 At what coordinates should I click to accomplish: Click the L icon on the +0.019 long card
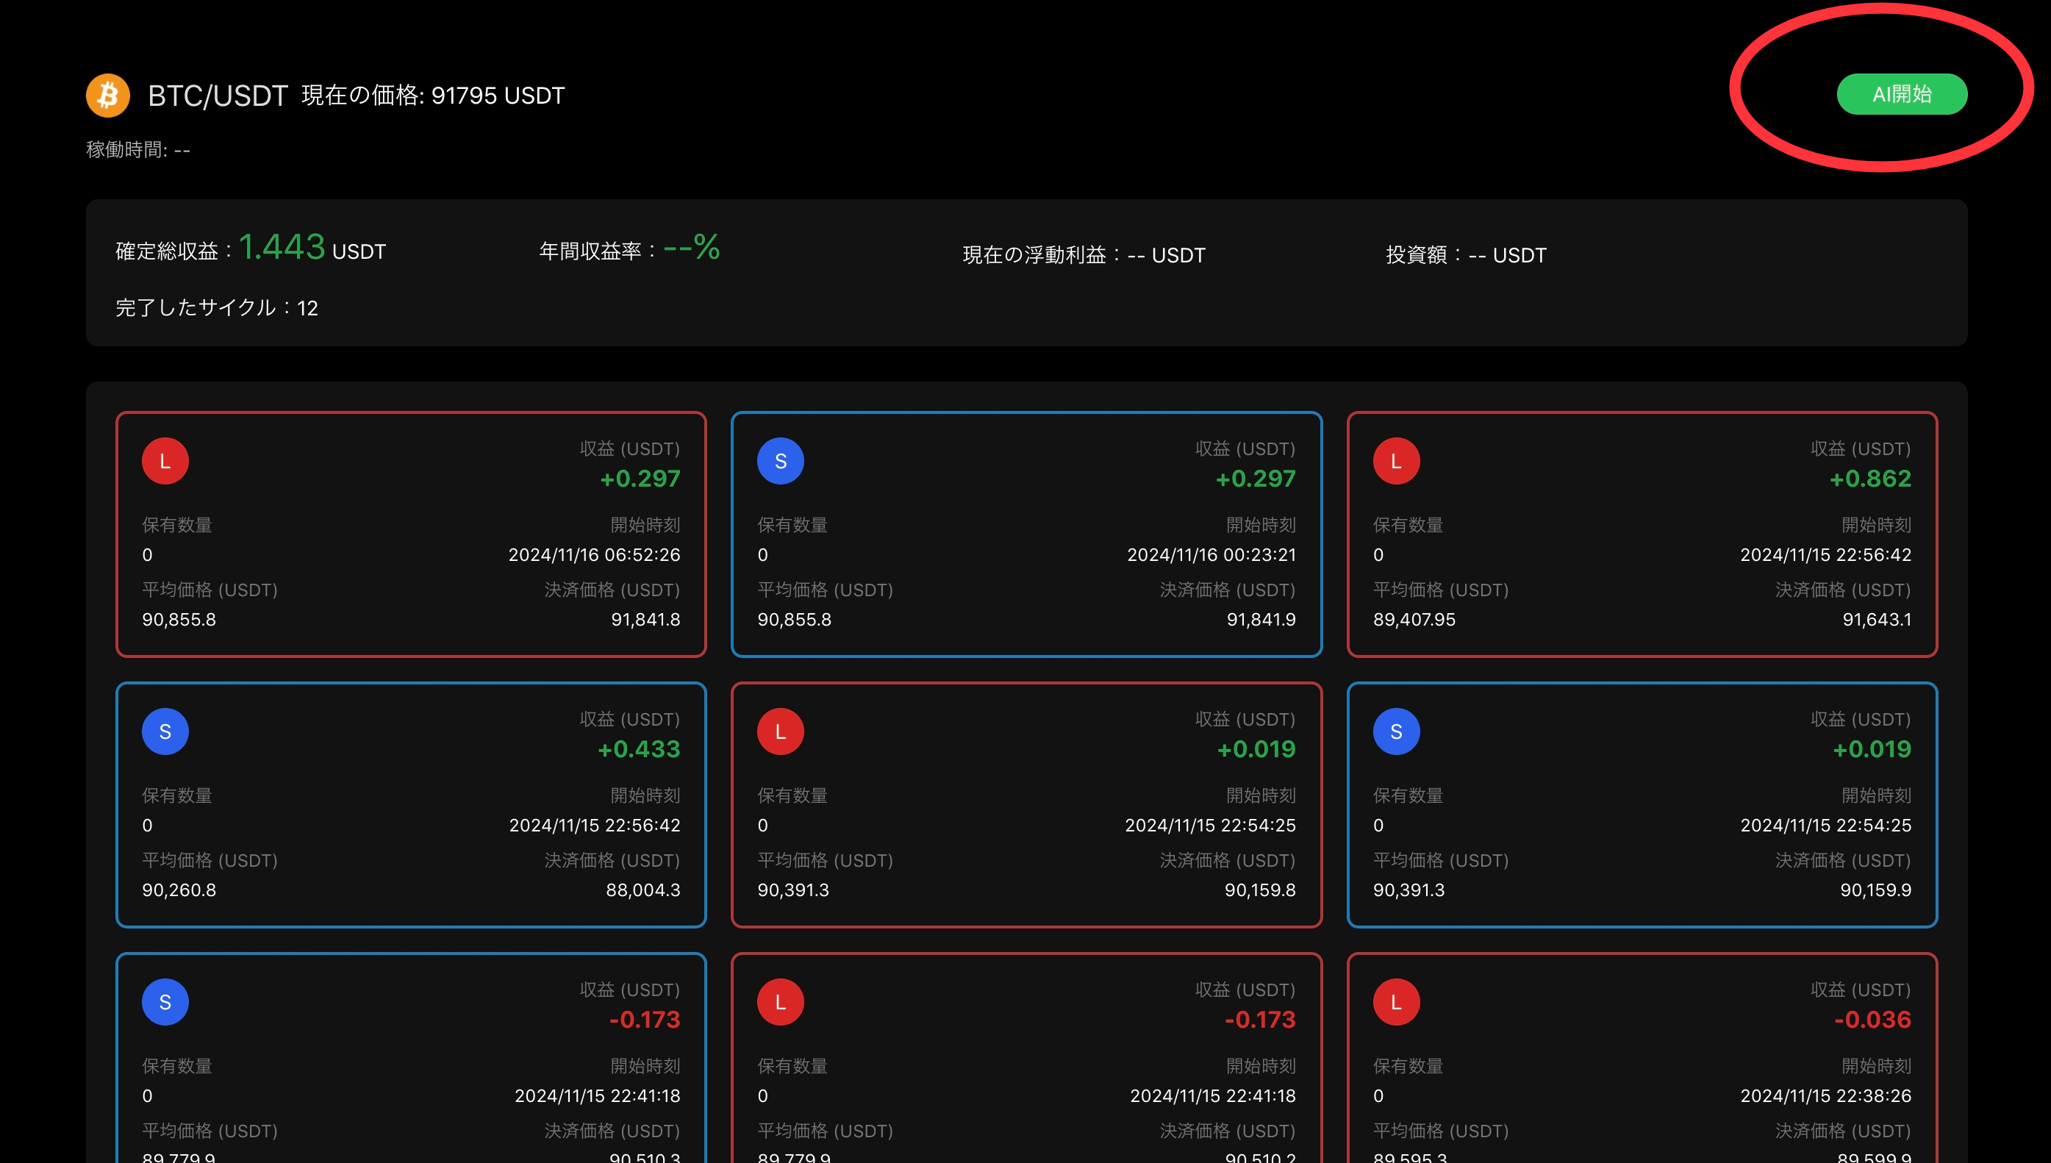click(780, 731)
